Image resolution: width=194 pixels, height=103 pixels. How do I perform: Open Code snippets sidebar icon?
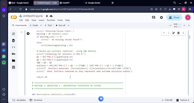(13, 47)
